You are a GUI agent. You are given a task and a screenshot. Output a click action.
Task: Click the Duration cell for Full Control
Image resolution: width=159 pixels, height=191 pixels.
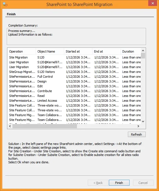click(x=132, y=77)
